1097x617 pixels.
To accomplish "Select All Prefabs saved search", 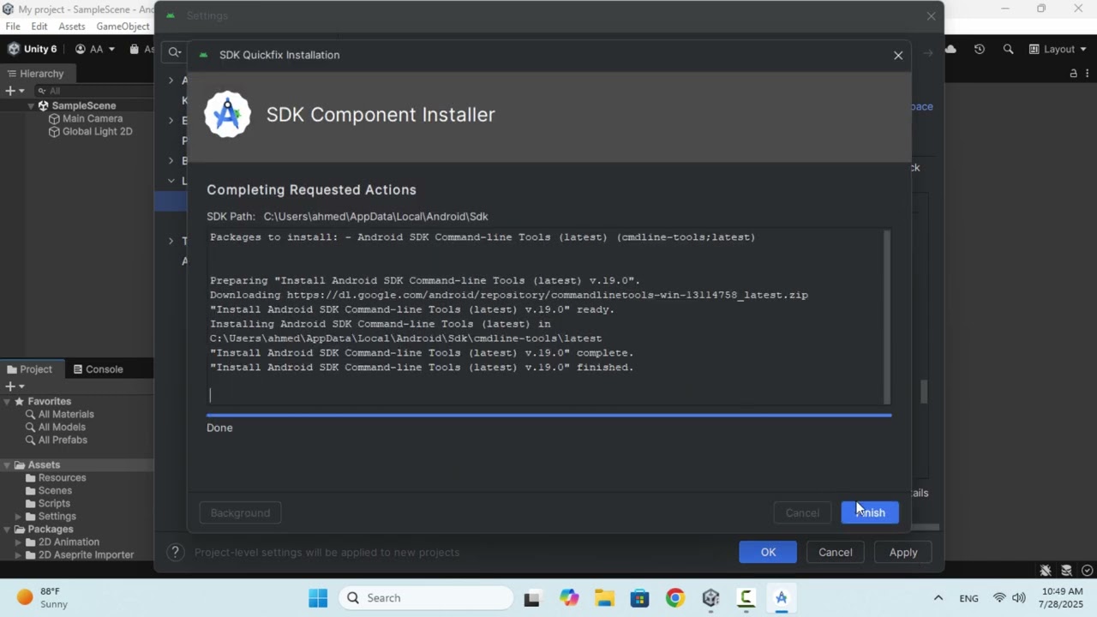I will 63,440.
